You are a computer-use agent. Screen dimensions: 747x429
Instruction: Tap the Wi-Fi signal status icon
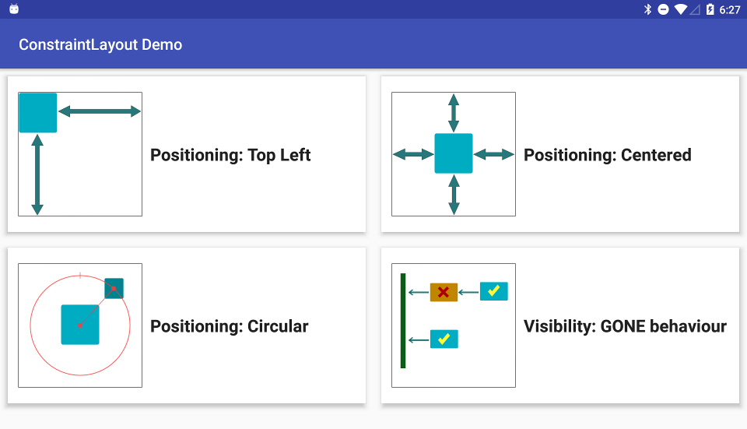coord(681,9)
